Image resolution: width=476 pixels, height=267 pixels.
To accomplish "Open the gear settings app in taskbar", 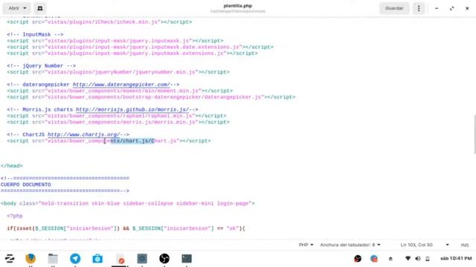I will (142, 259).
